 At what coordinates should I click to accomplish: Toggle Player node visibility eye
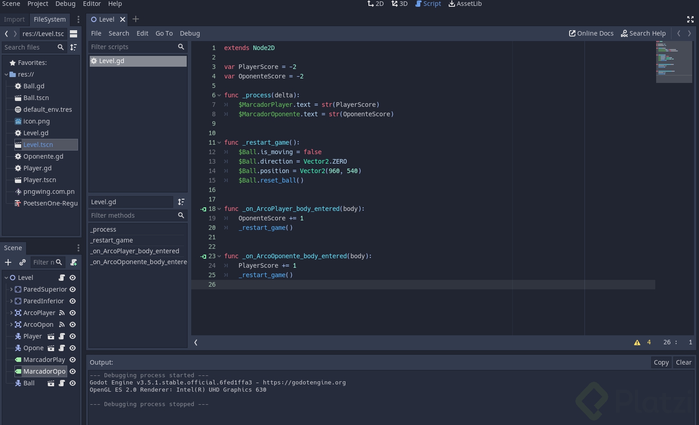(x=73, y=336)
